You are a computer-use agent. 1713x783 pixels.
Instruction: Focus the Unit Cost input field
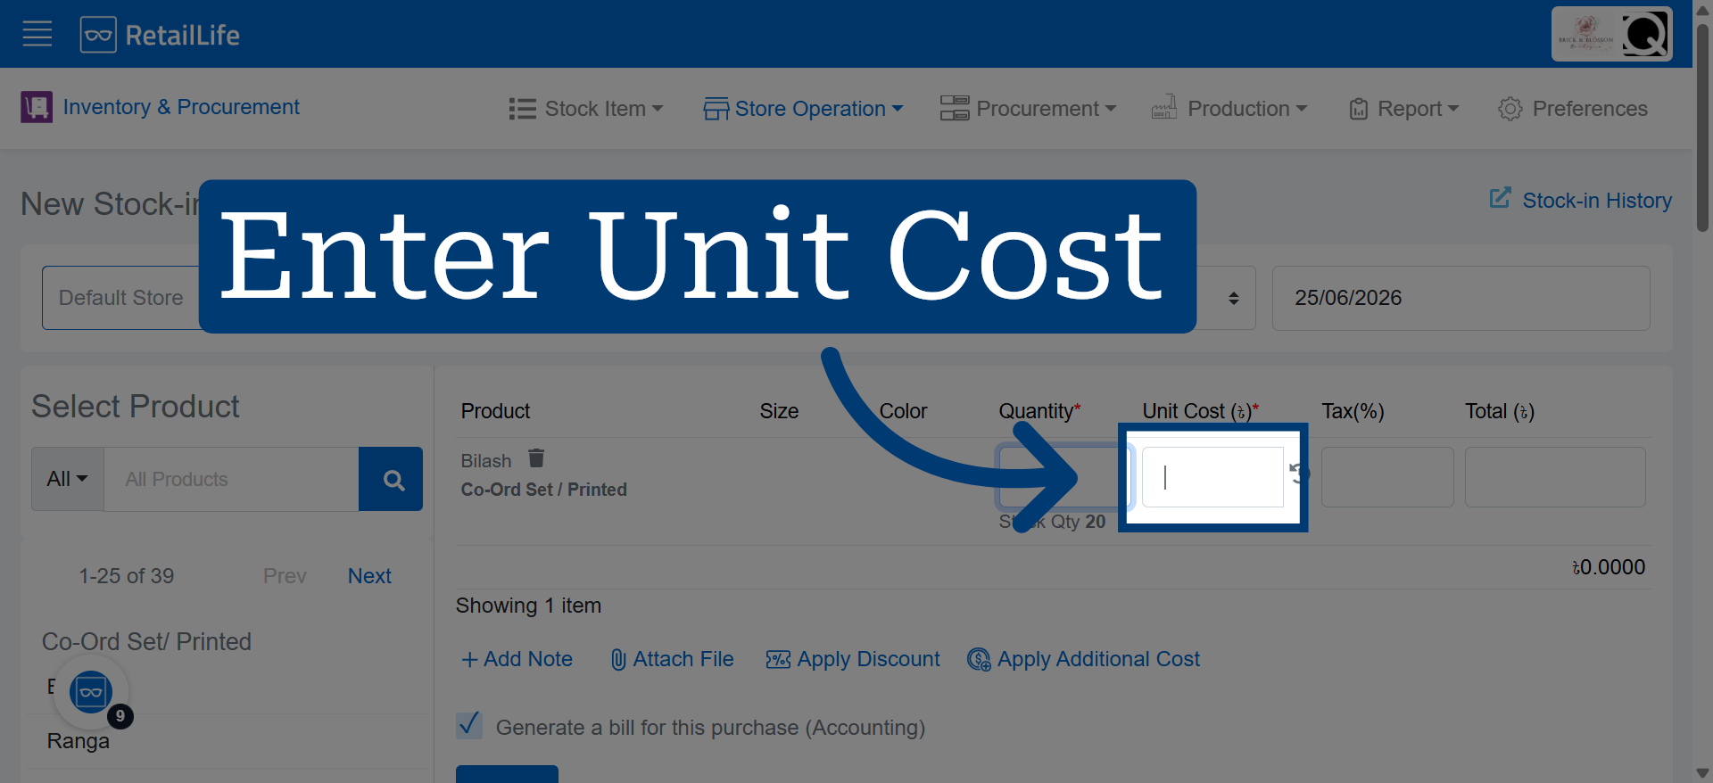[x=1212, y=477]
